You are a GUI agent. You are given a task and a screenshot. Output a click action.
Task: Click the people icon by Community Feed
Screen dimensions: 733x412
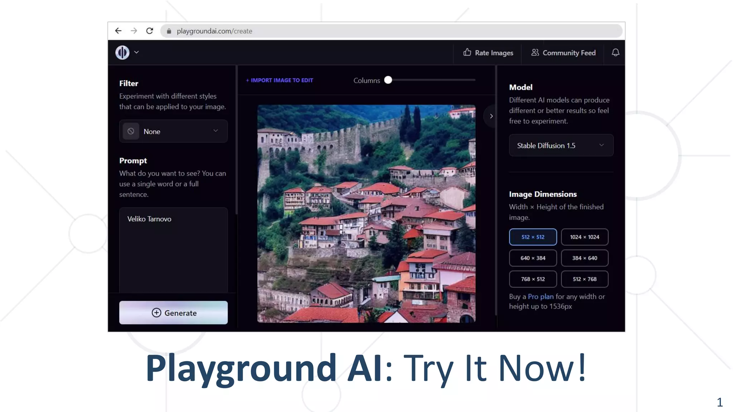tap(535, 52)
